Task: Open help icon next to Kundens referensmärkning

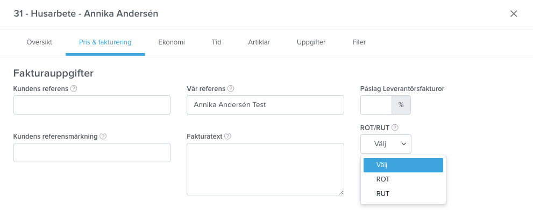Action: click(x=103, y=137)
